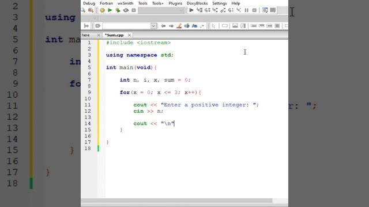The height and width of the screenshot is (207, 369).
Task: Open the Tools menu
Action: click(142, 3)
